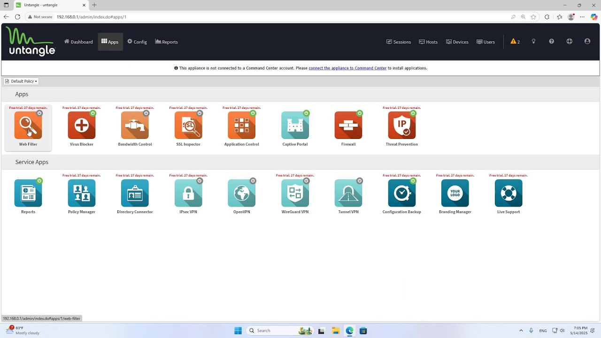Close the Untangle browser tab

[84, 5]
